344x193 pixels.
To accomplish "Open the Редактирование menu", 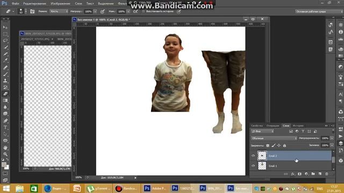I will pos(34,4).
